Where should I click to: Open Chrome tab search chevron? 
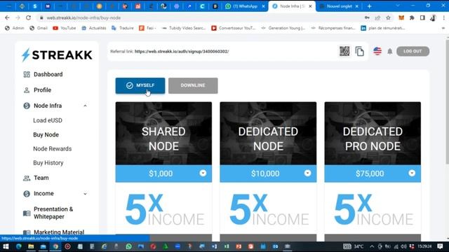pyautogui.click(x=398, y=6)
